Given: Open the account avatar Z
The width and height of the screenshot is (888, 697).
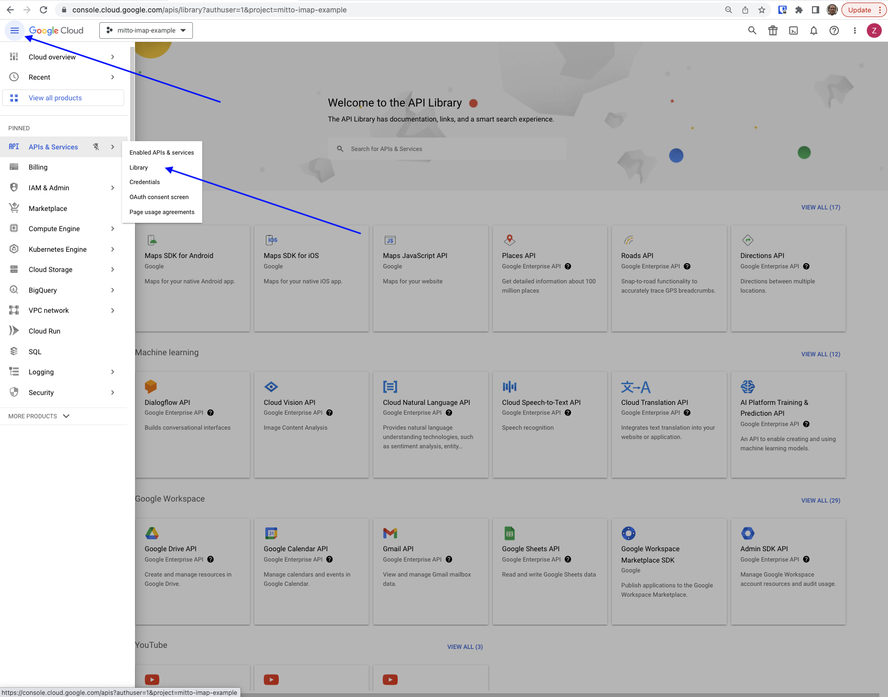Looking at the screenshot, I should [x=874, y=31].
